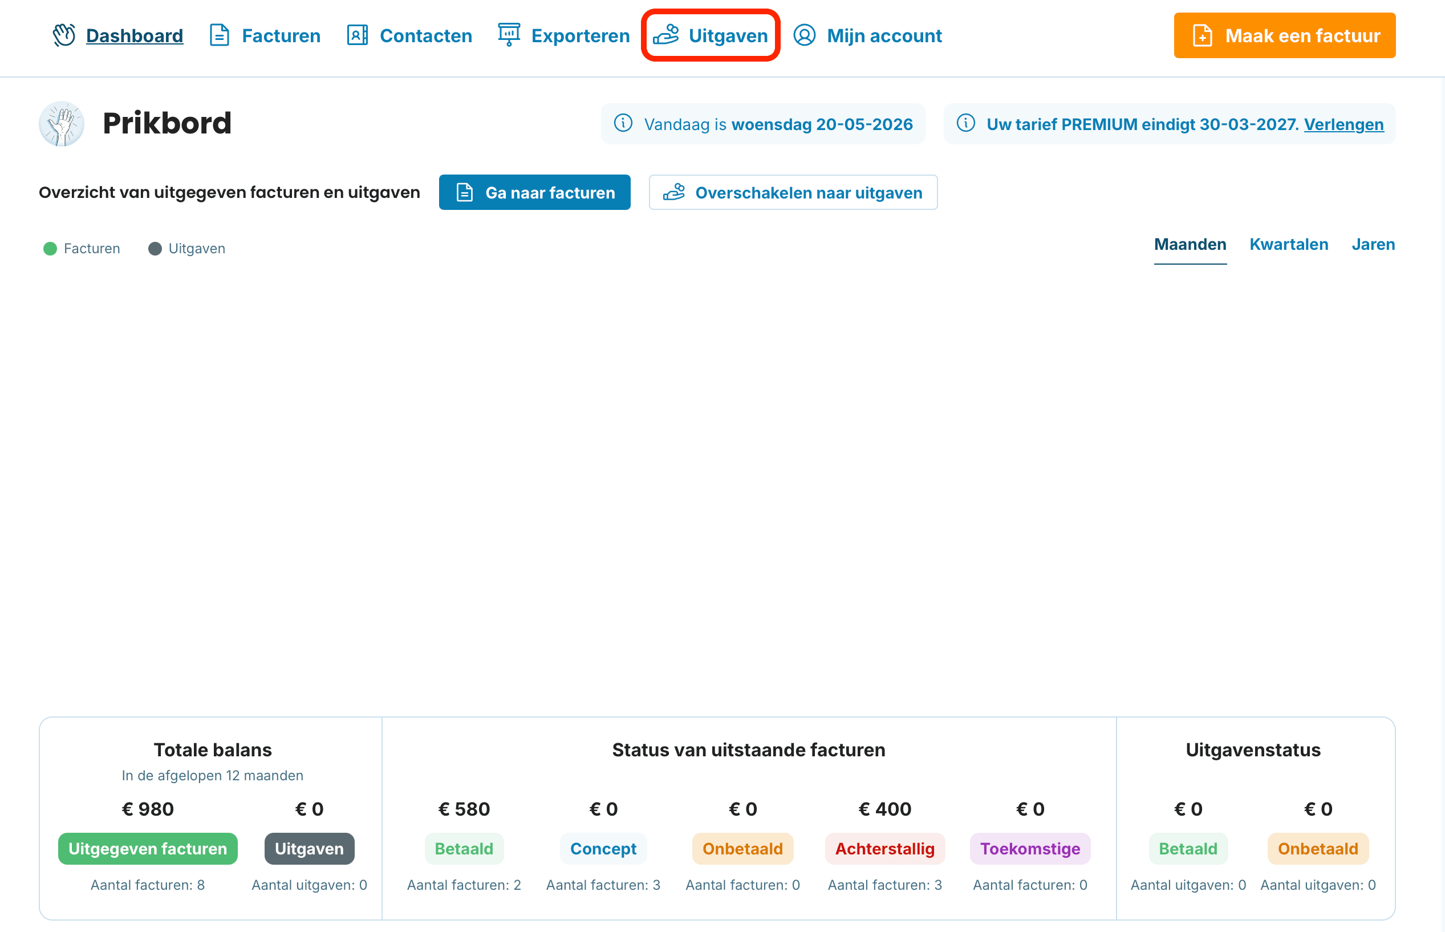This screenshot has width=1445, height=932.
Task: Click the Prikbord round hand avatar
Action: click(62, 124)
